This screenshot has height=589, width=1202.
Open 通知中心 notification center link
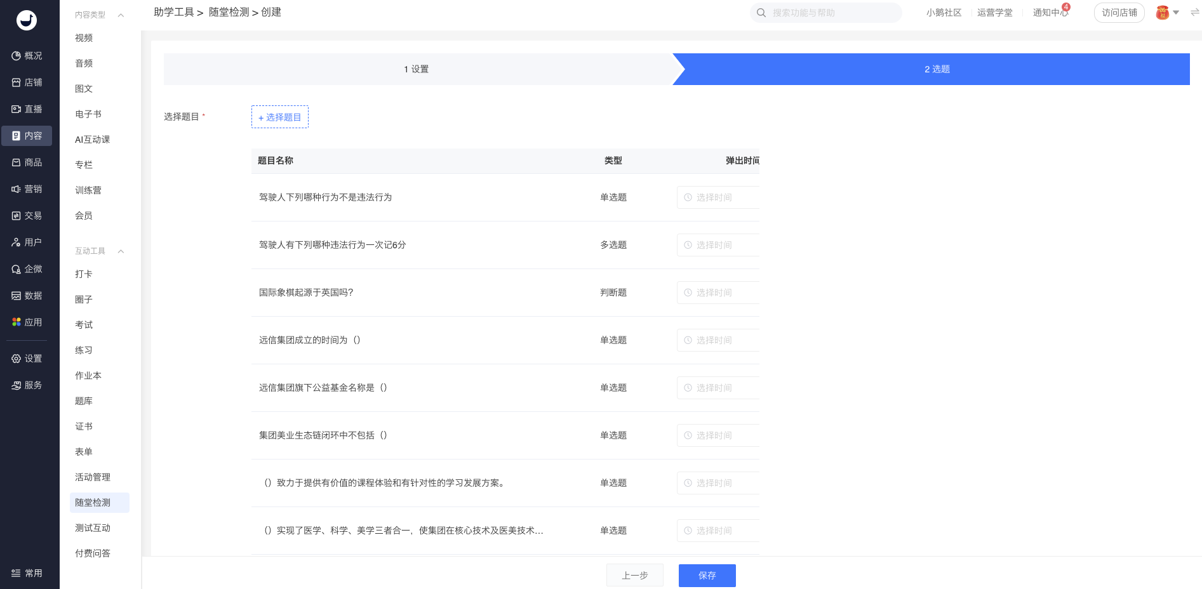pyautogui.click(x=1049, y=13)
